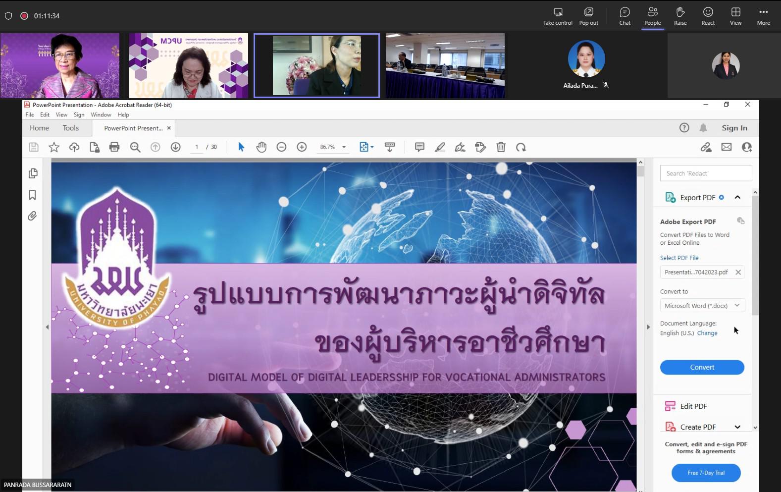The image size is (781, 492).
Task: Go to the previous page
Action: [x=156, y=147]
